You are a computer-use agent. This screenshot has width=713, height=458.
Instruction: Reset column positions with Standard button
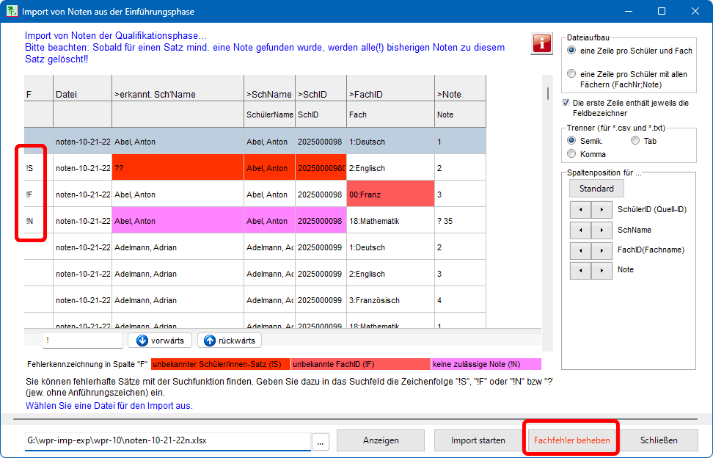[x=596, y=189]
